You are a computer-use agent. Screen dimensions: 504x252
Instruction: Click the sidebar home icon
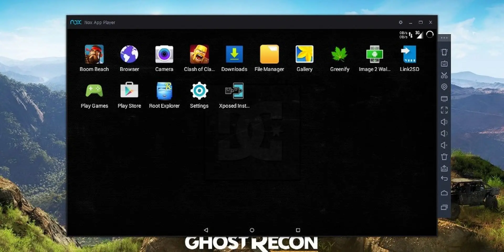click(x=444, y=193)
